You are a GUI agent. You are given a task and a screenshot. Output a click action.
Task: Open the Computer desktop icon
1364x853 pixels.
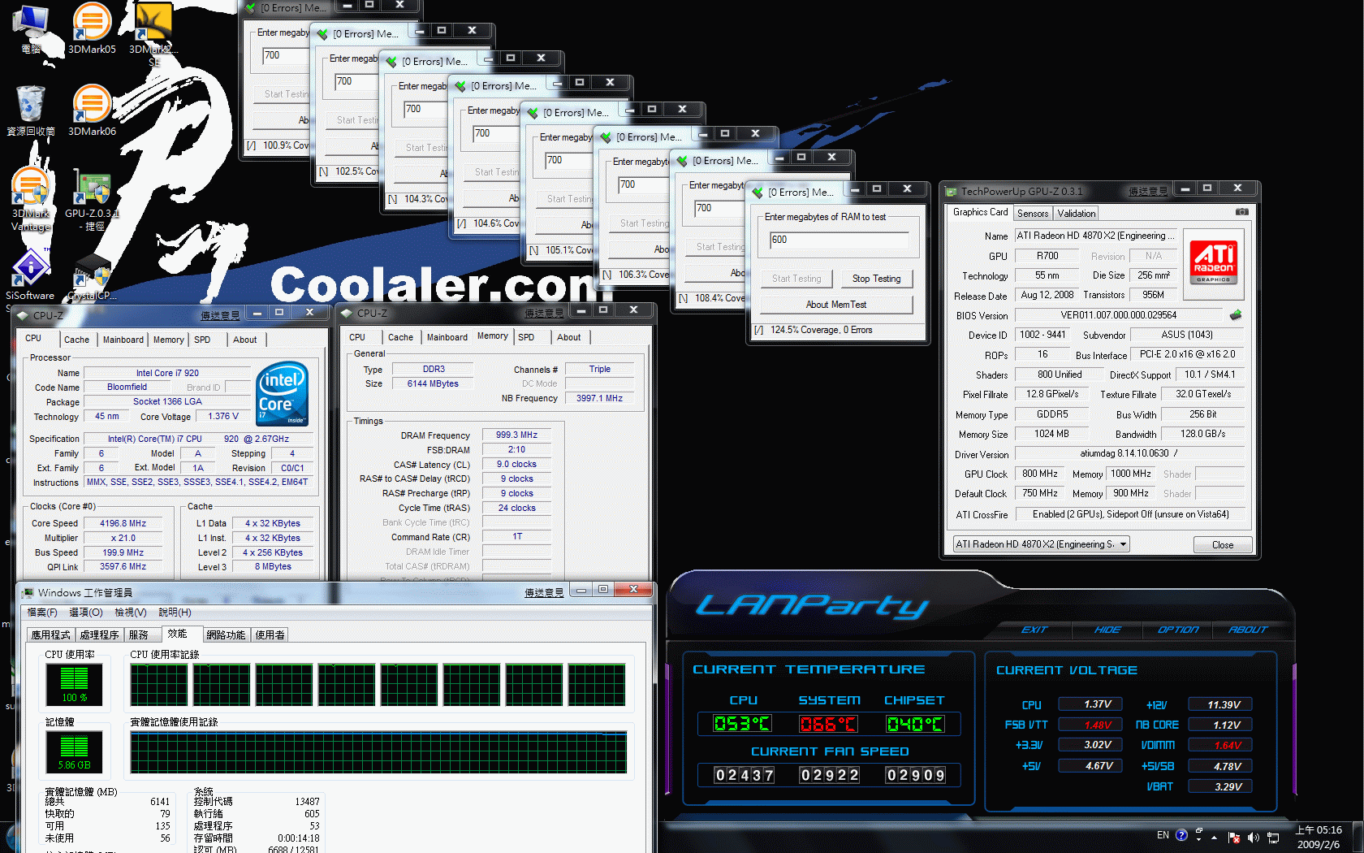[31, 28]
